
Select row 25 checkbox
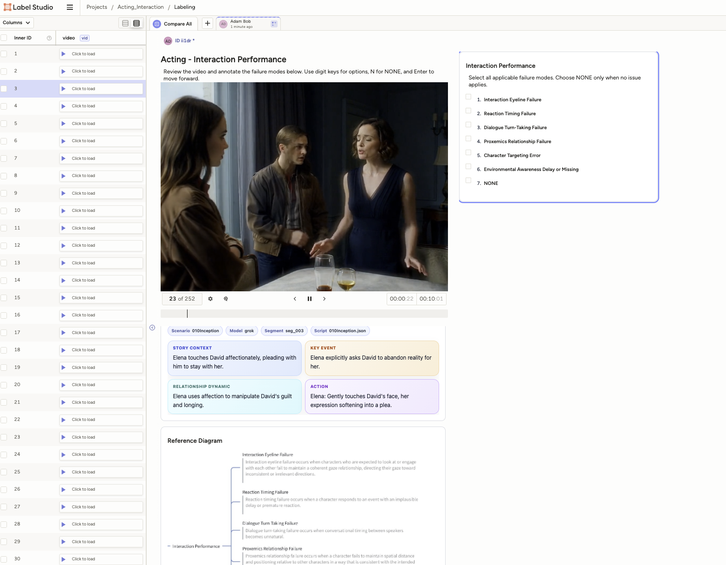click(4, 472)
